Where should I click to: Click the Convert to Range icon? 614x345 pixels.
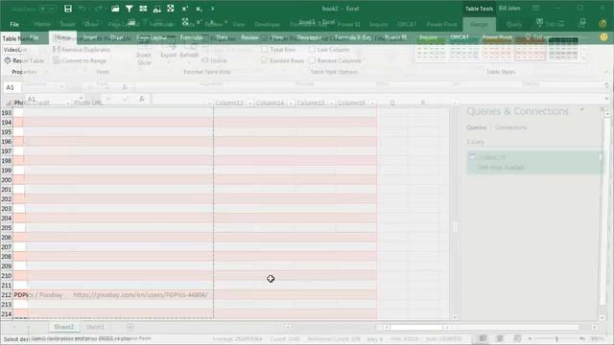57,60
